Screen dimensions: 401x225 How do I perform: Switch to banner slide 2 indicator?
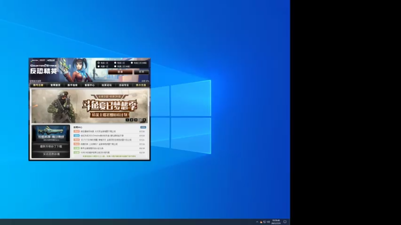(131, 120)
